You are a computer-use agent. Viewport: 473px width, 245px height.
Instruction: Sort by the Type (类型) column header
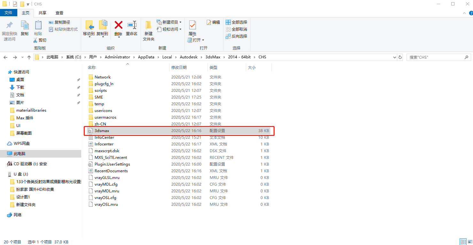213,68
